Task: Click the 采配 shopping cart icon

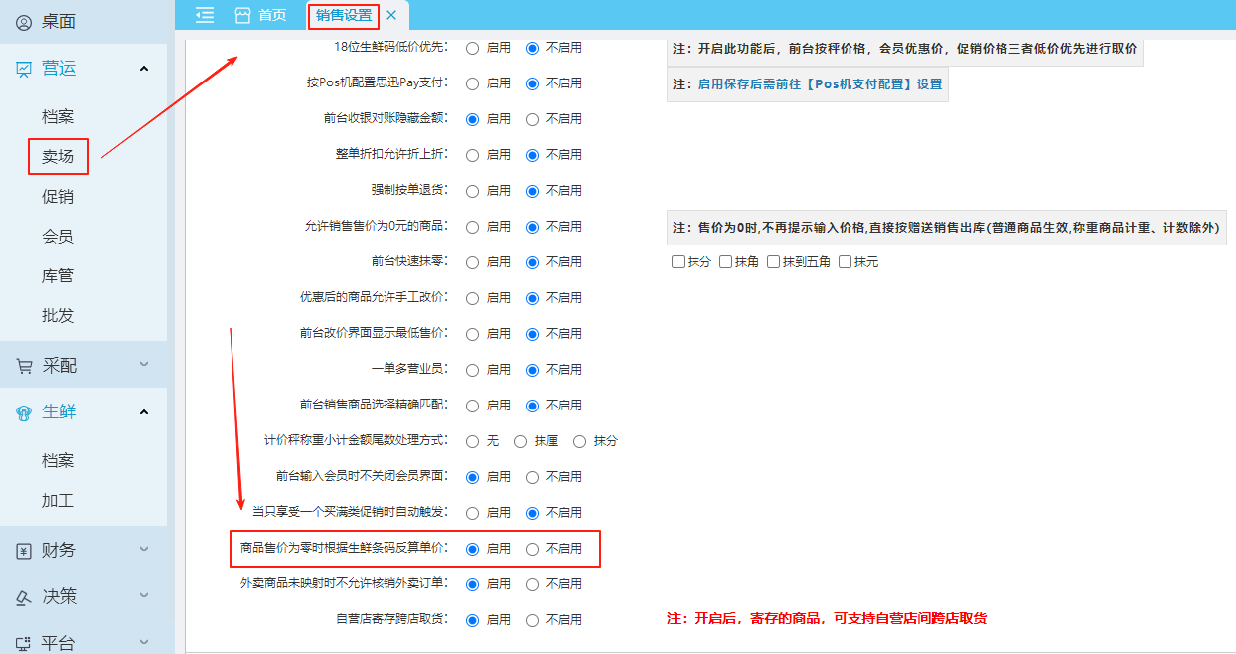Action: pos(24,366)
